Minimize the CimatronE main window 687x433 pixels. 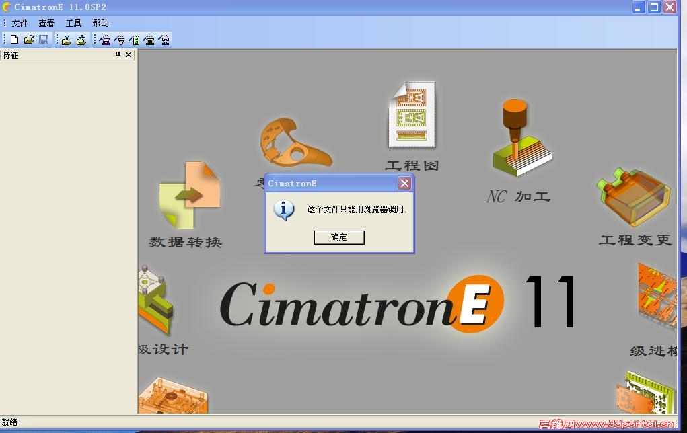point(639,7)
